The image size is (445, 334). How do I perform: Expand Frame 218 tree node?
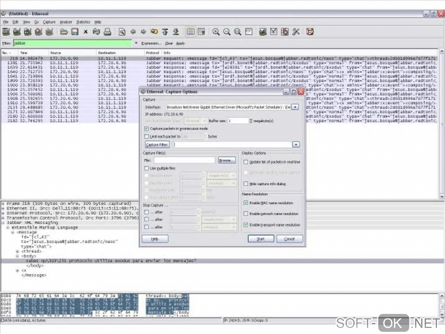[3, 203]
